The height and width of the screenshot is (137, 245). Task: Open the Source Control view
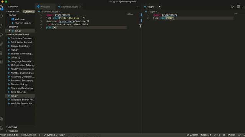[2, 25]
